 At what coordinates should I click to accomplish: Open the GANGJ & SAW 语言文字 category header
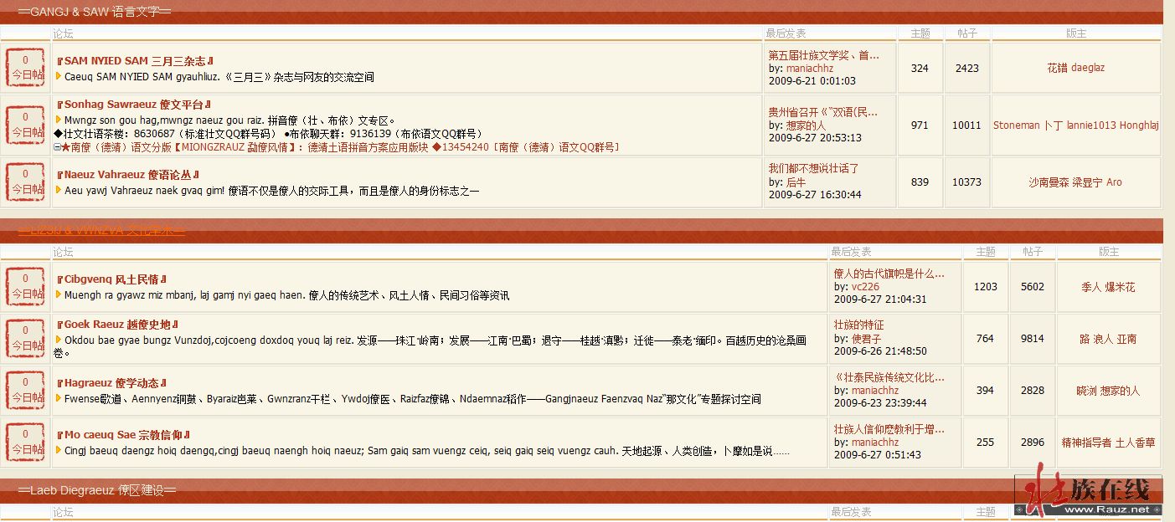tap(94, 11)
